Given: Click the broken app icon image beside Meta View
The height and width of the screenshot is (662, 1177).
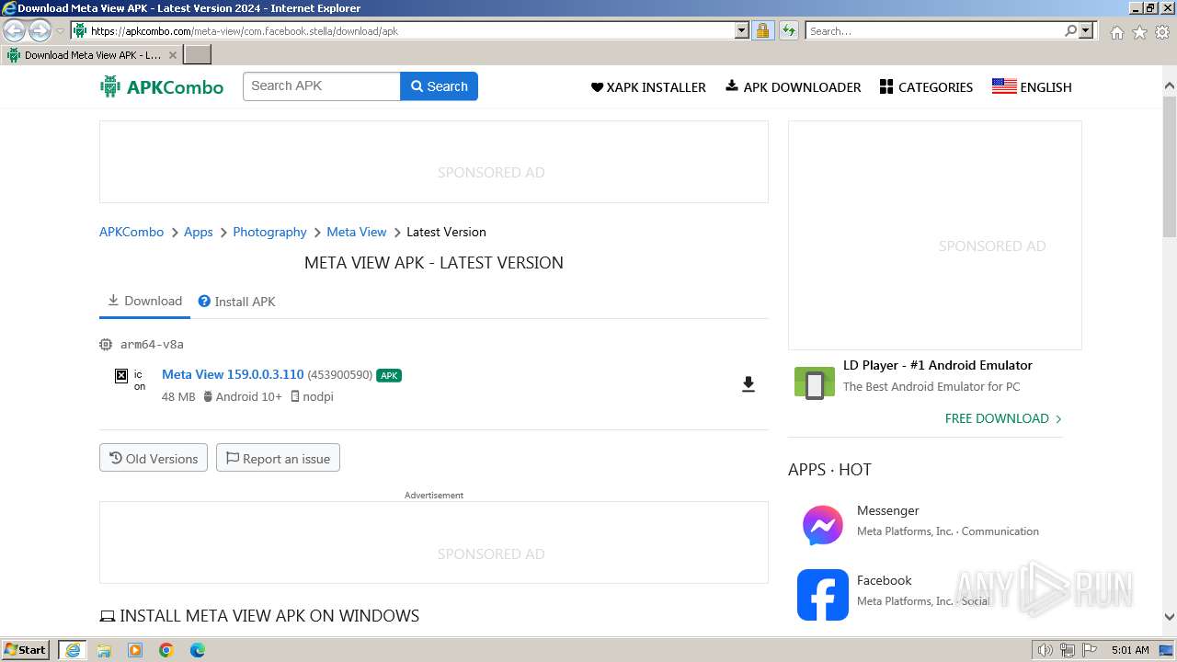Looking at the screenshot, I should pyautogui.click(x=121, y=375).
